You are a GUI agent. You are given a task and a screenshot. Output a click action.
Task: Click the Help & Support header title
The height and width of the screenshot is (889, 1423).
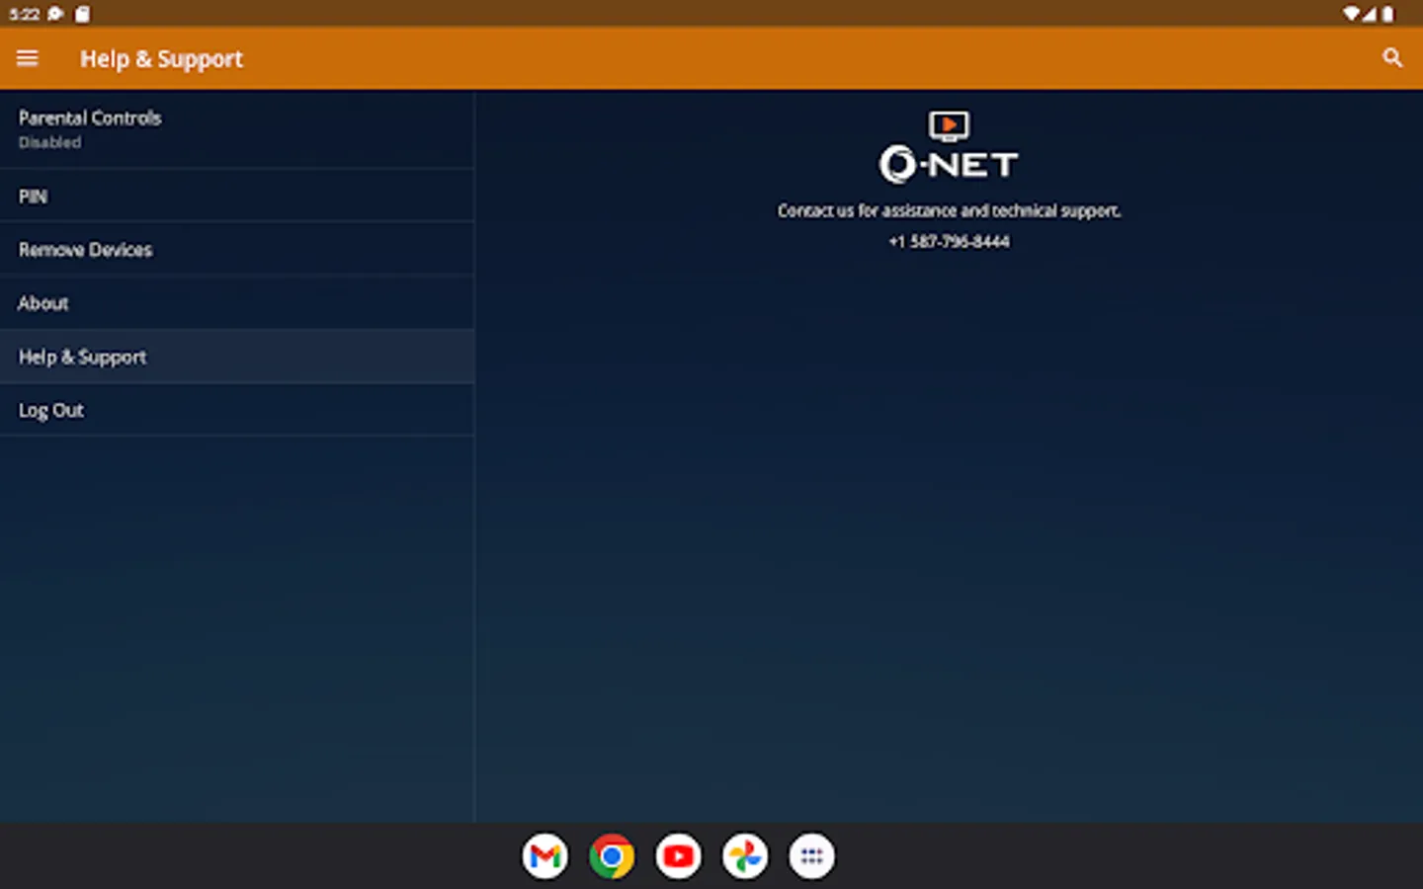coord(161,59)
